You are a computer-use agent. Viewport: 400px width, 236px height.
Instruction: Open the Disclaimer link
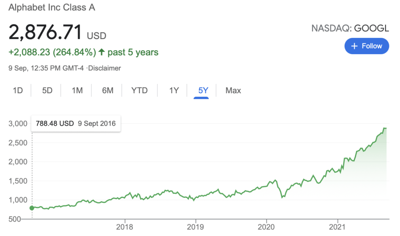[x=105, y=68]
